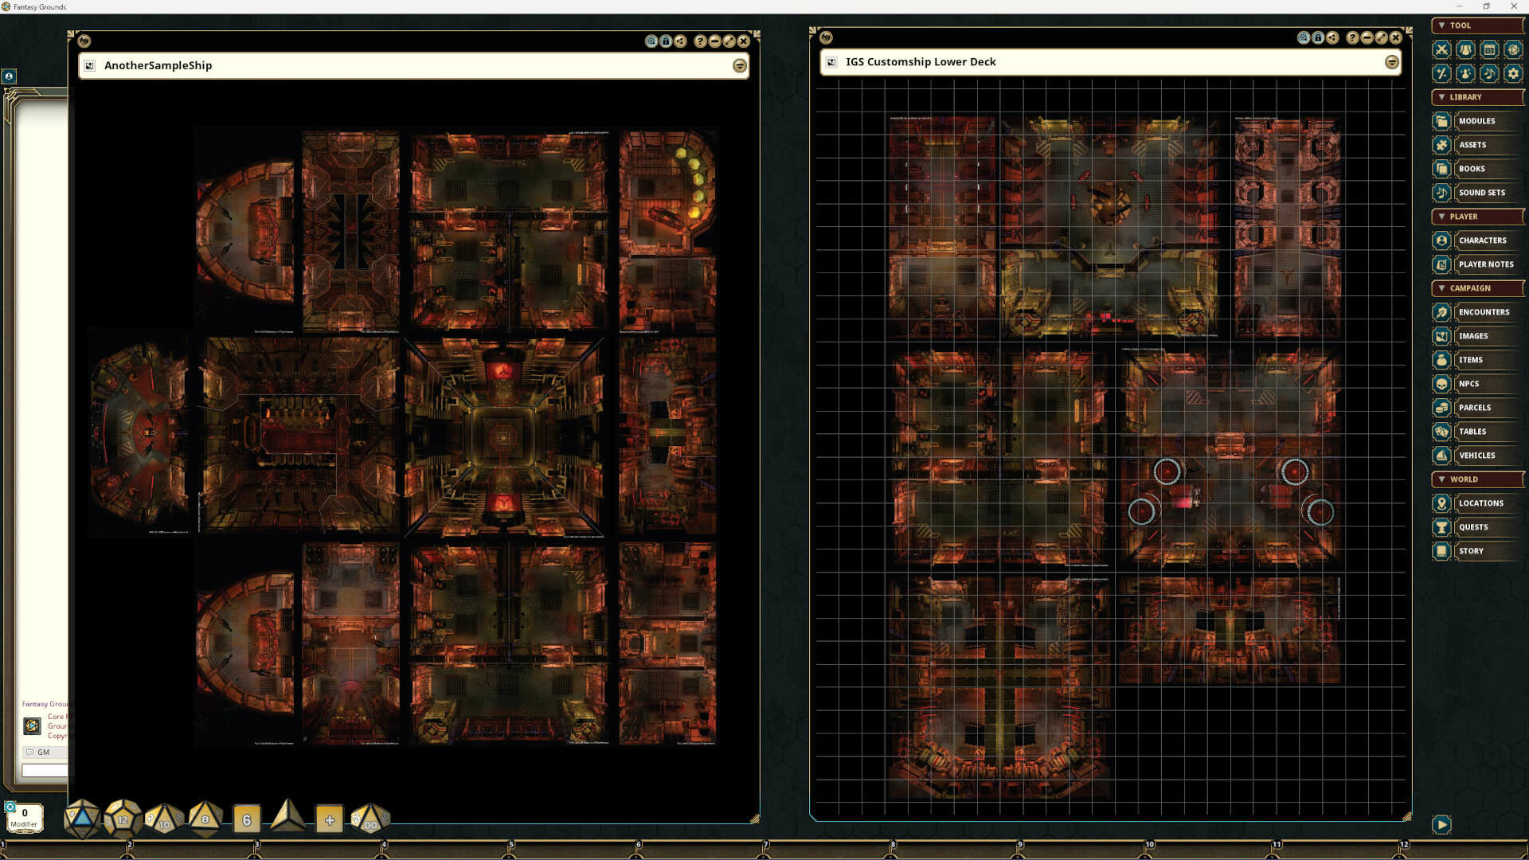
Task: Open NPCs list
Action: pyautogui.click(x=1478, y=384)
